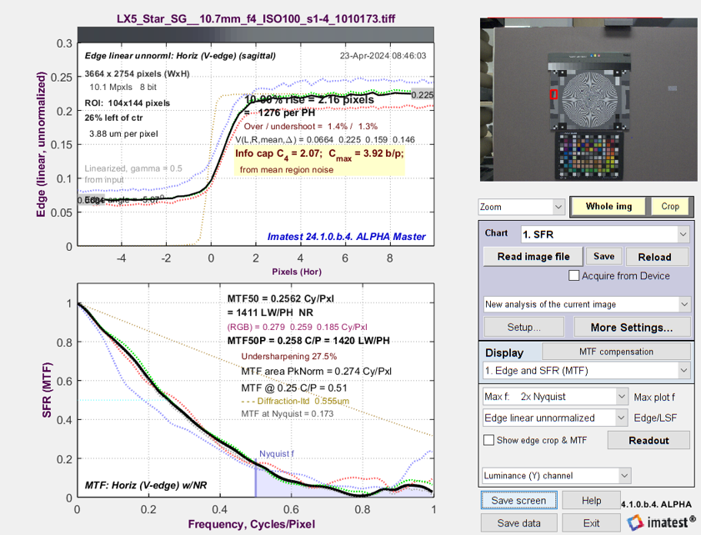Screen dimensions: 701x535
Task: Open New analysis of current image dropdown
Action: pyautogui.click(x=587, y=304)
